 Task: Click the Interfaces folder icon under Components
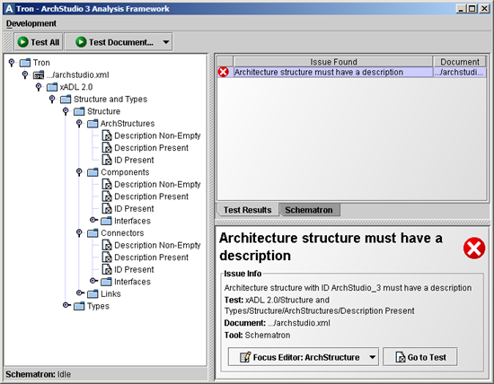[106, 221]
